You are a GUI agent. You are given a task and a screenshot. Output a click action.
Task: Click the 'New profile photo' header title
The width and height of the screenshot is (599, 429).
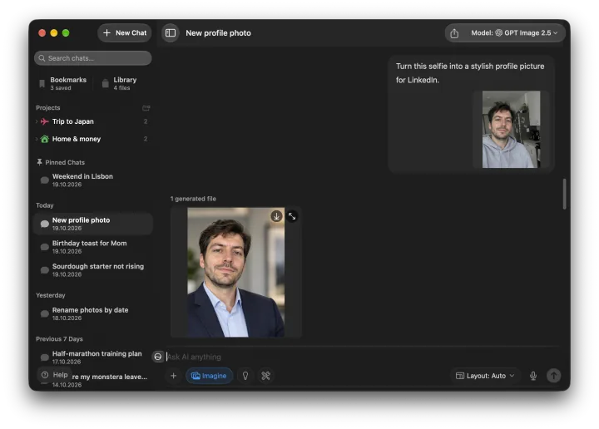coord(218,33)
